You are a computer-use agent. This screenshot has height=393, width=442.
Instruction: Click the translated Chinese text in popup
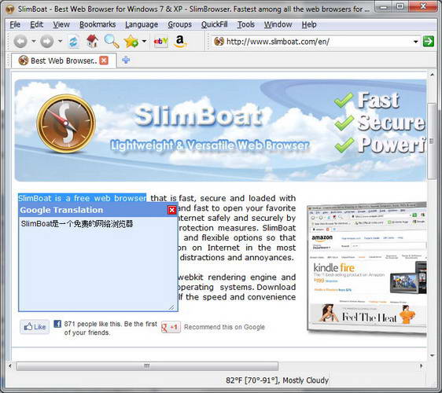(77, 224)
